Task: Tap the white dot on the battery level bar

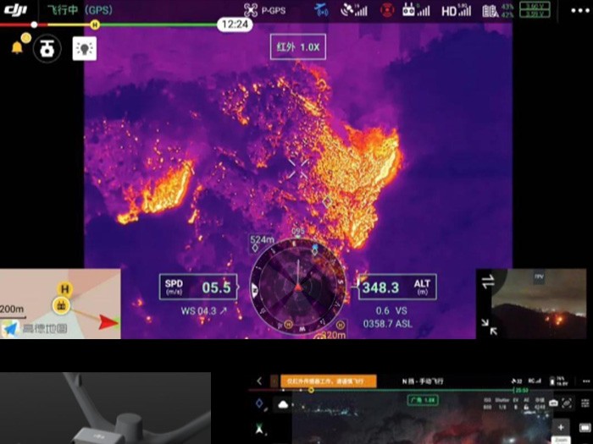Action: pyautogui.click(x=34, y=25)
